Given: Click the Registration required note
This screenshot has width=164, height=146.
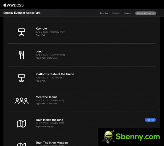Looking at the screenshot, I should (45, 126).
